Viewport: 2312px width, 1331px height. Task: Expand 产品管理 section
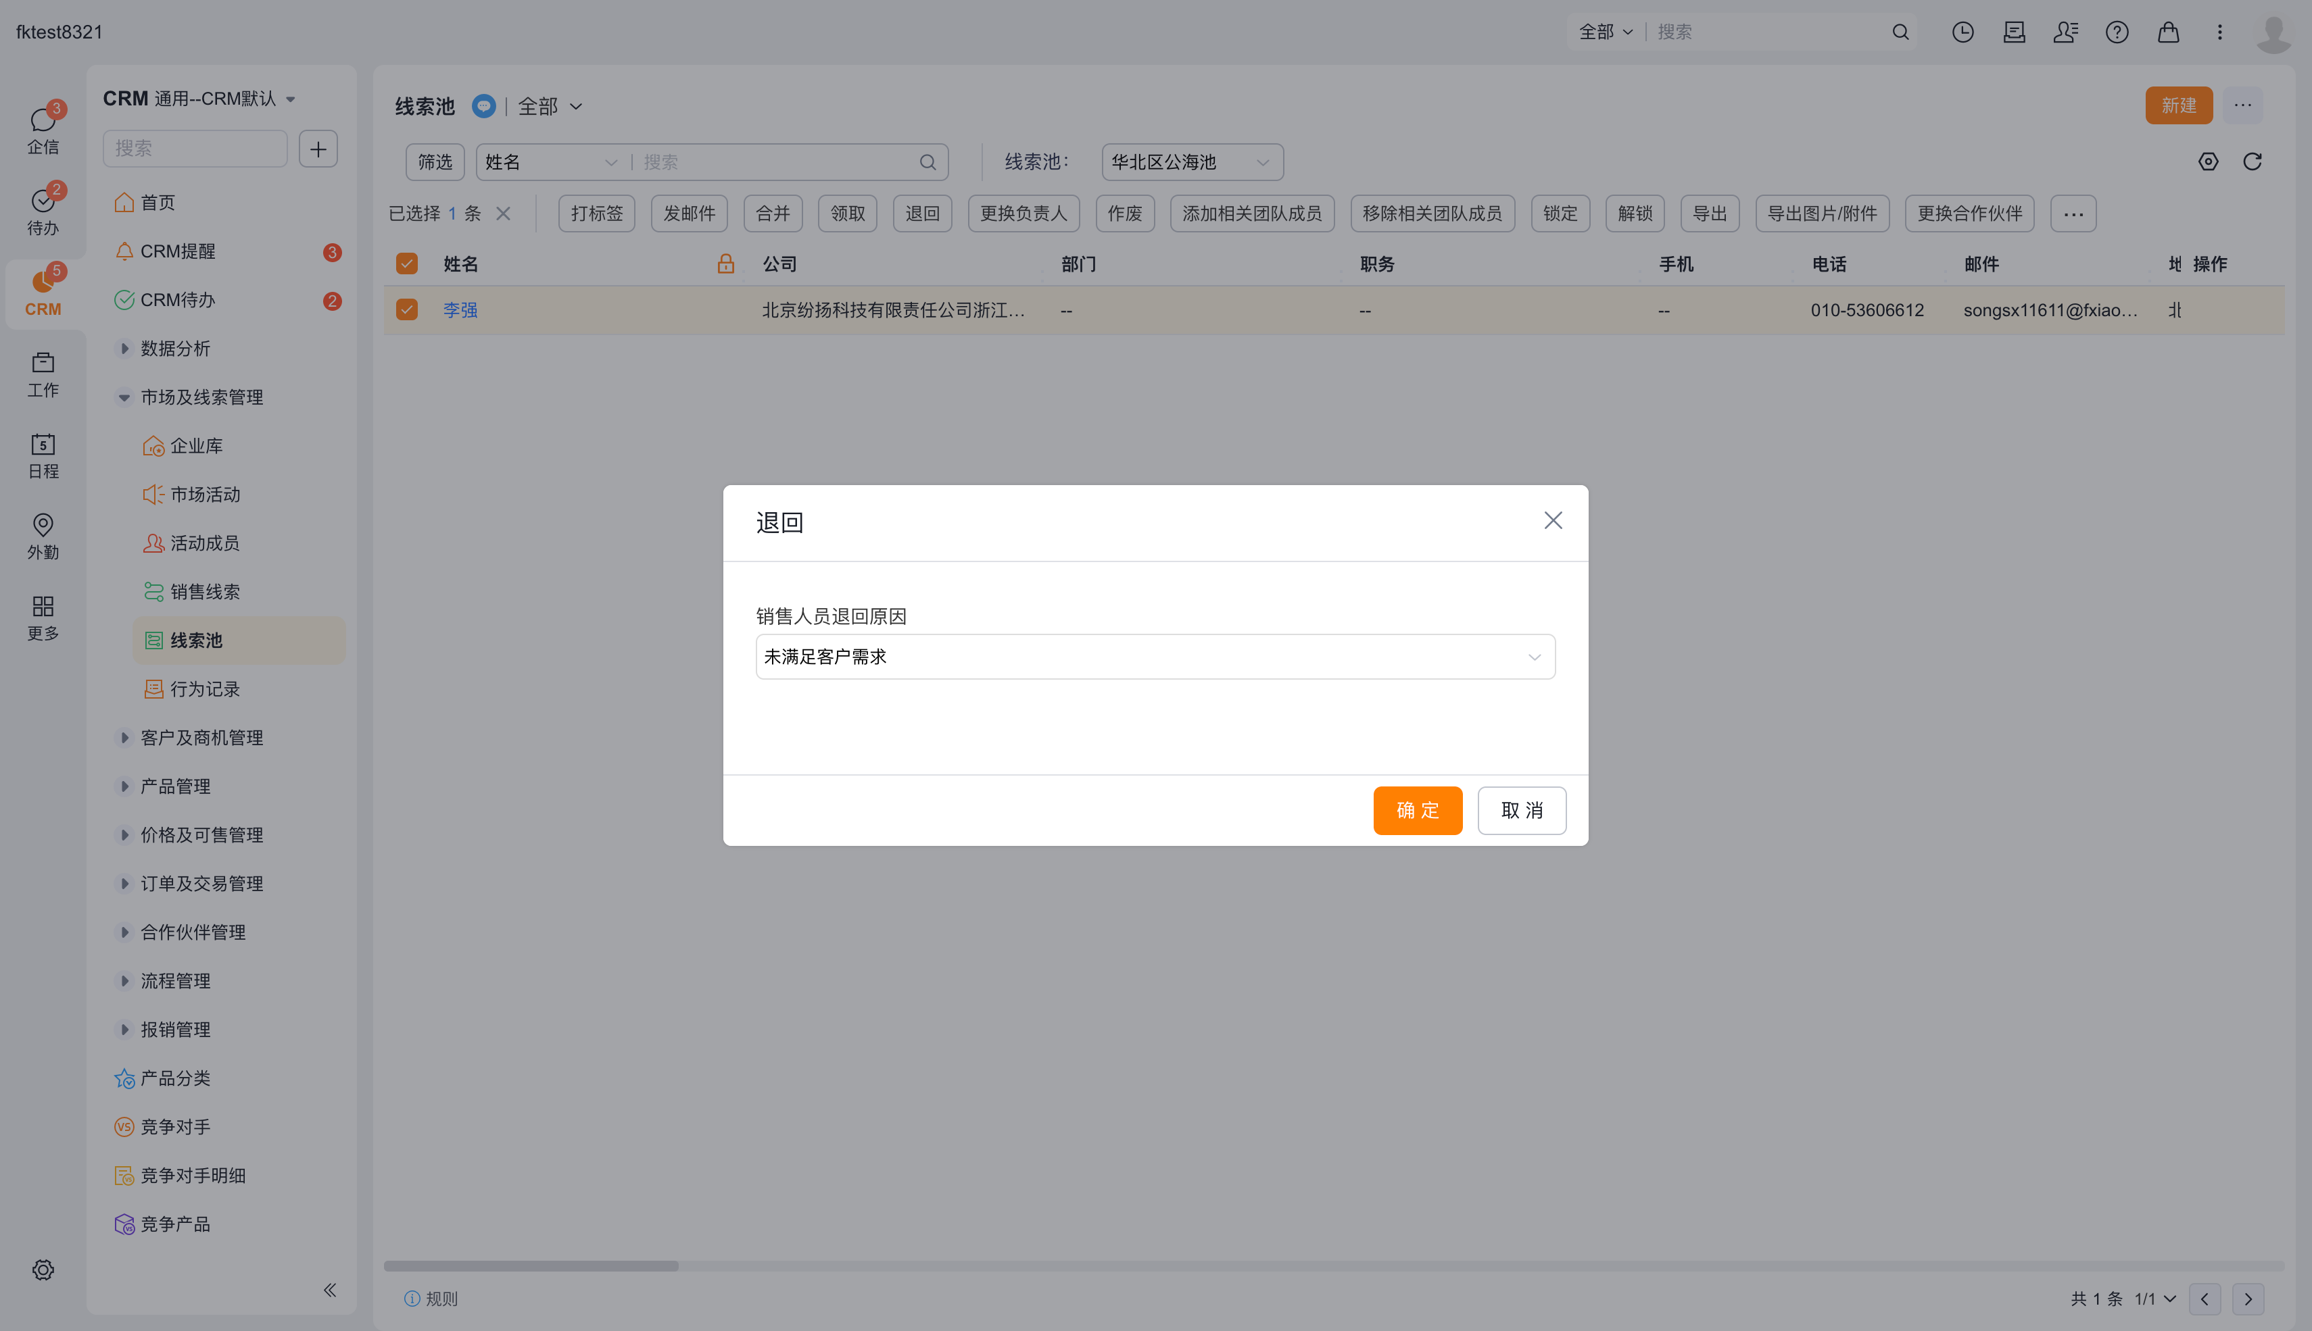point(125,786)
